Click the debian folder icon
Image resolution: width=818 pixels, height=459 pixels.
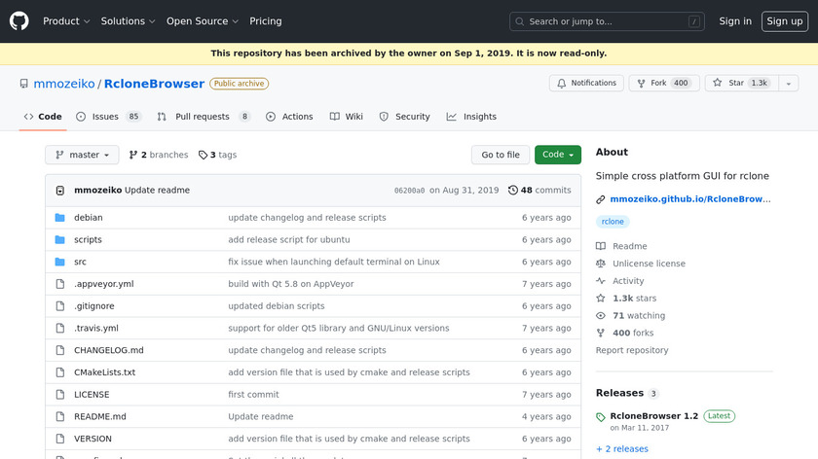coord(59,218)
